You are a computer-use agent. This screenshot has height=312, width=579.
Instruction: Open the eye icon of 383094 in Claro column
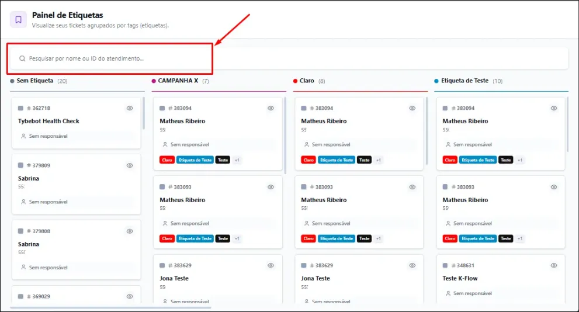pyautogui.click(x=412, y=108)
